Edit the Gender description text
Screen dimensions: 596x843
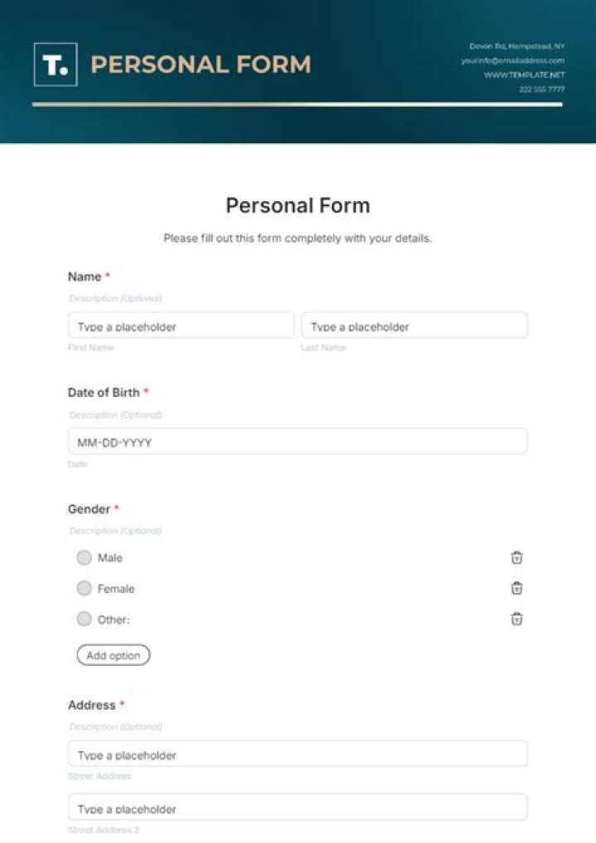coord(115,530)
